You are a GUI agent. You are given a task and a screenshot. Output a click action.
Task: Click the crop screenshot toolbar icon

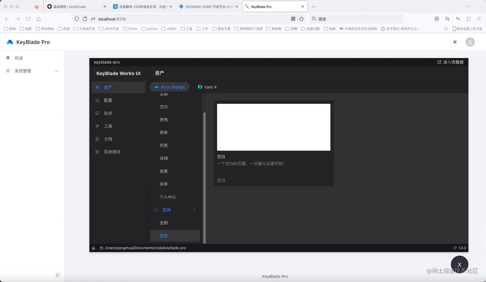[447, 19]
